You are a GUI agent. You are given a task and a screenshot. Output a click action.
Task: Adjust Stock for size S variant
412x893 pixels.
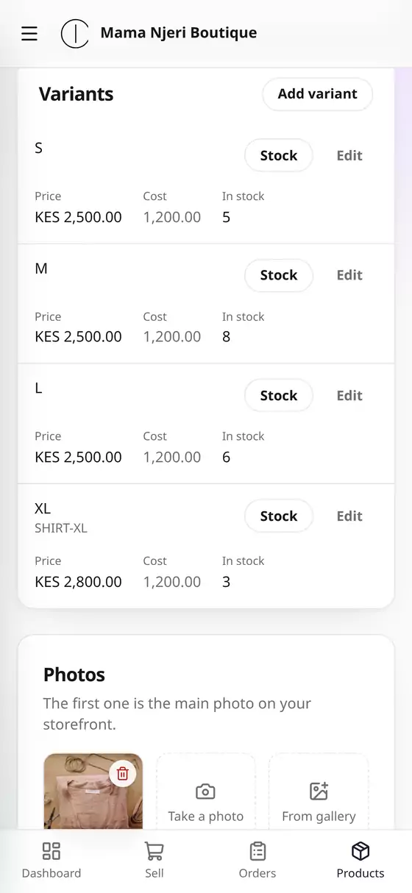pos(279,155)
